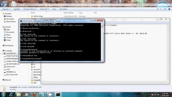Toggle the preview pane icon in Explorer
Screen dimensions: 172x97
point(165,9)
